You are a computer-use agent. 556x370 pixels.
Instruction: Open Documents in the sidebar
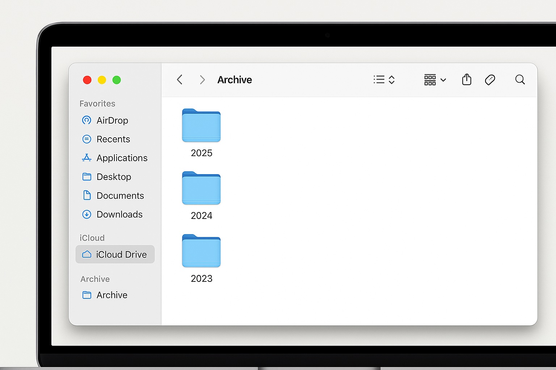(120, 195)
